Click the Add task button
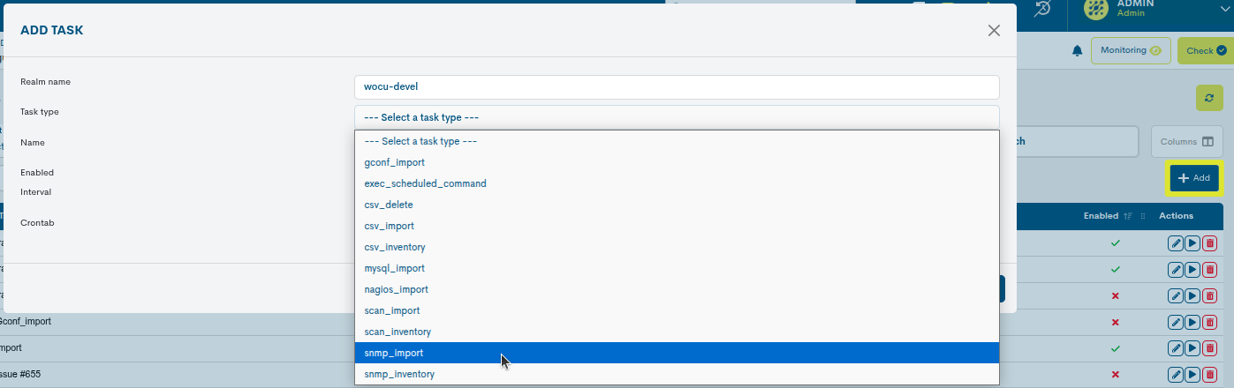 click(1194, 178)
